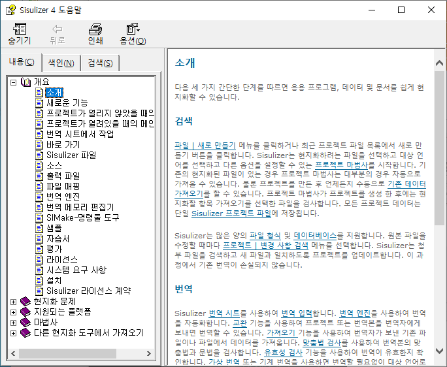Select 프로젝트가 열려있을 때의 메인 topic
The image size is (447, 367).
(x=101, y=123)
